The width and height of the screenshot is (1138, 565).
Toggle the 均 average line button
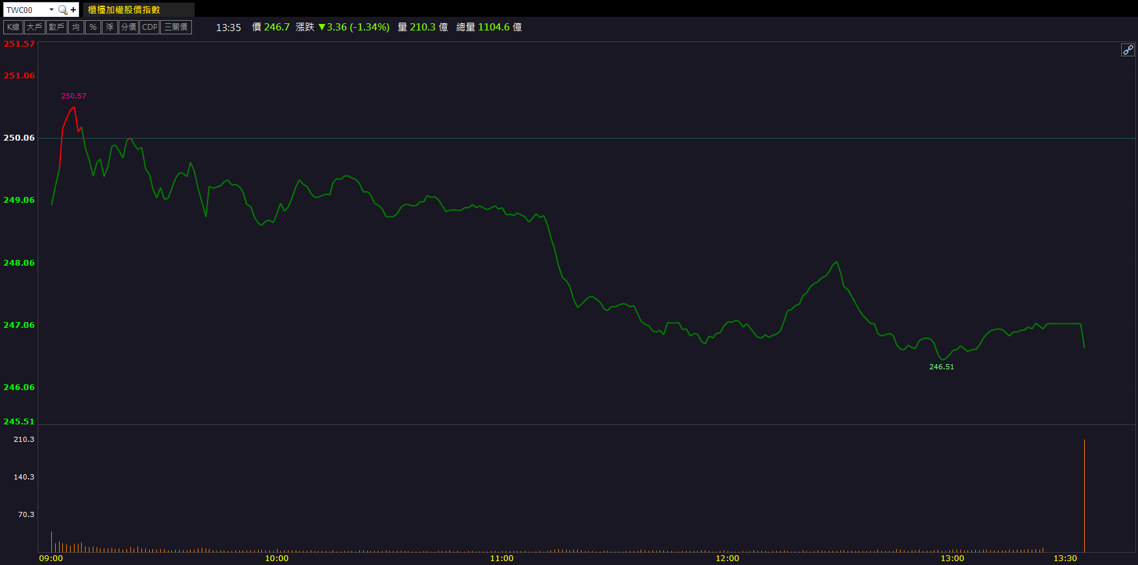76,27
